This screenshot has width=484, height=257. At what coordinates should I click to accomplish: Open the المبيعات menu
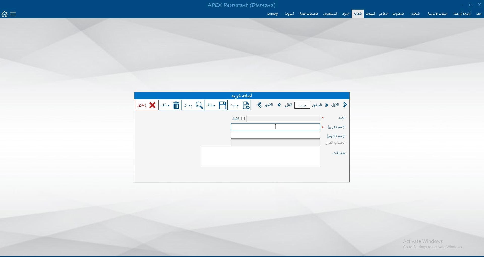point(370,14)
